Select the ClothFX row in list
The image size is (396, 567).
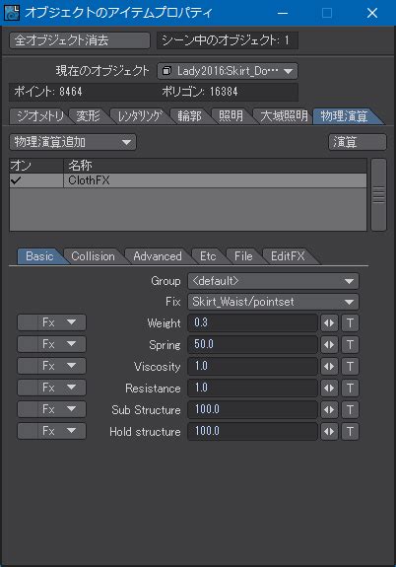point(188,180)
